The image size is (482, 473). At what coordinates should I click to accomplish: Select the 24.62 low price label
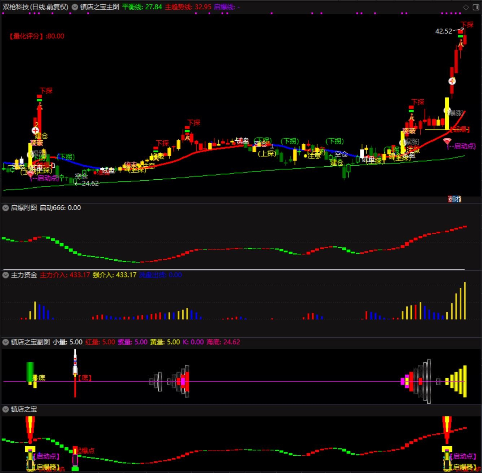90,183
